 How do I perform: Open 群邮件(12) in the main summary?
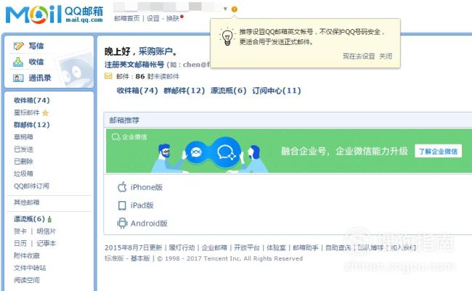pyautogui.click(x=184, y=91)
